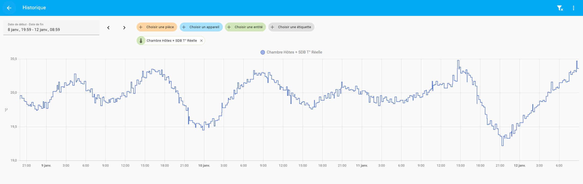The image size is (583, 184).
Task: Click the 10 janv. label on time axis
Action: coord(204,166)
